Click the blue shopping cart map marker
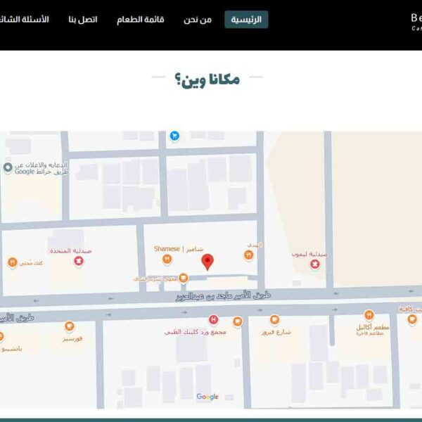Image resolution: width=422 pixels, height=422 pixels. [174, 136]
